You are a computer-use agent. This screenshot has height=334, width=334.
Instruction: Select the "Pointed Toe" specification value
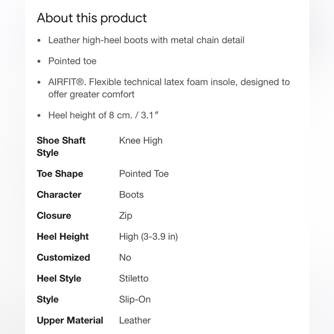[x=144, y=174]
